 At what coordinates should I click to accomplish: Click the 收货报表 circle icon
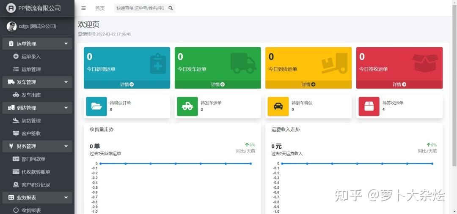[16, 210]
